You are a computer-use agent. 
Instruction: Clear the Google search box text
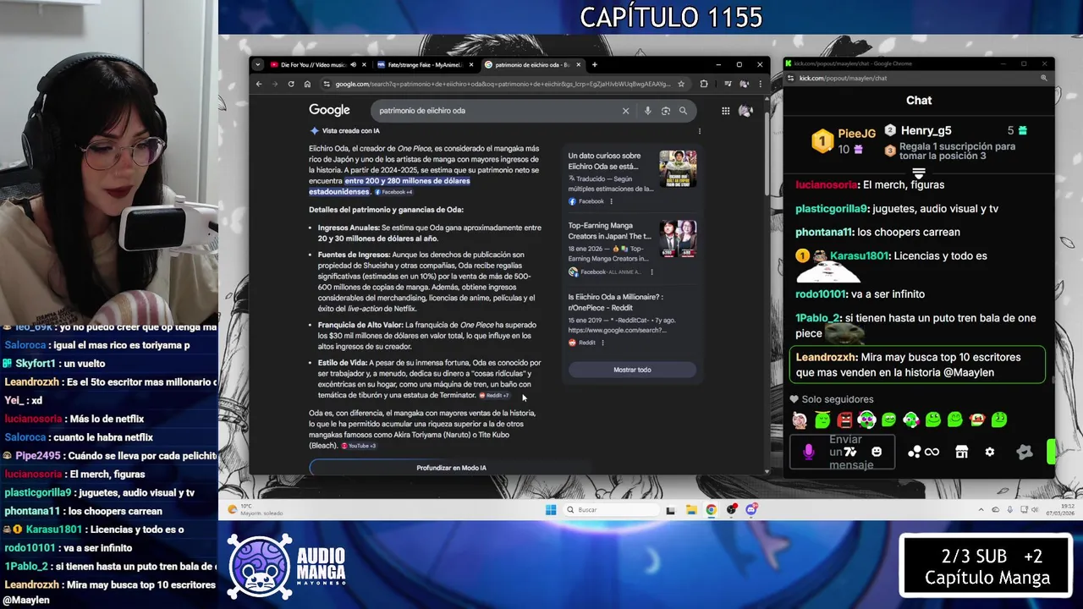[626, 111]
